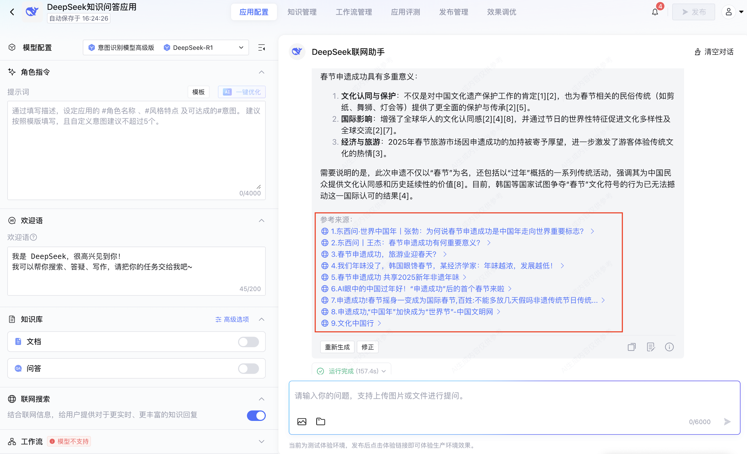Open reference 8 中国文明网 link
This screenshot has height=454, width=747.
[411, 312]
